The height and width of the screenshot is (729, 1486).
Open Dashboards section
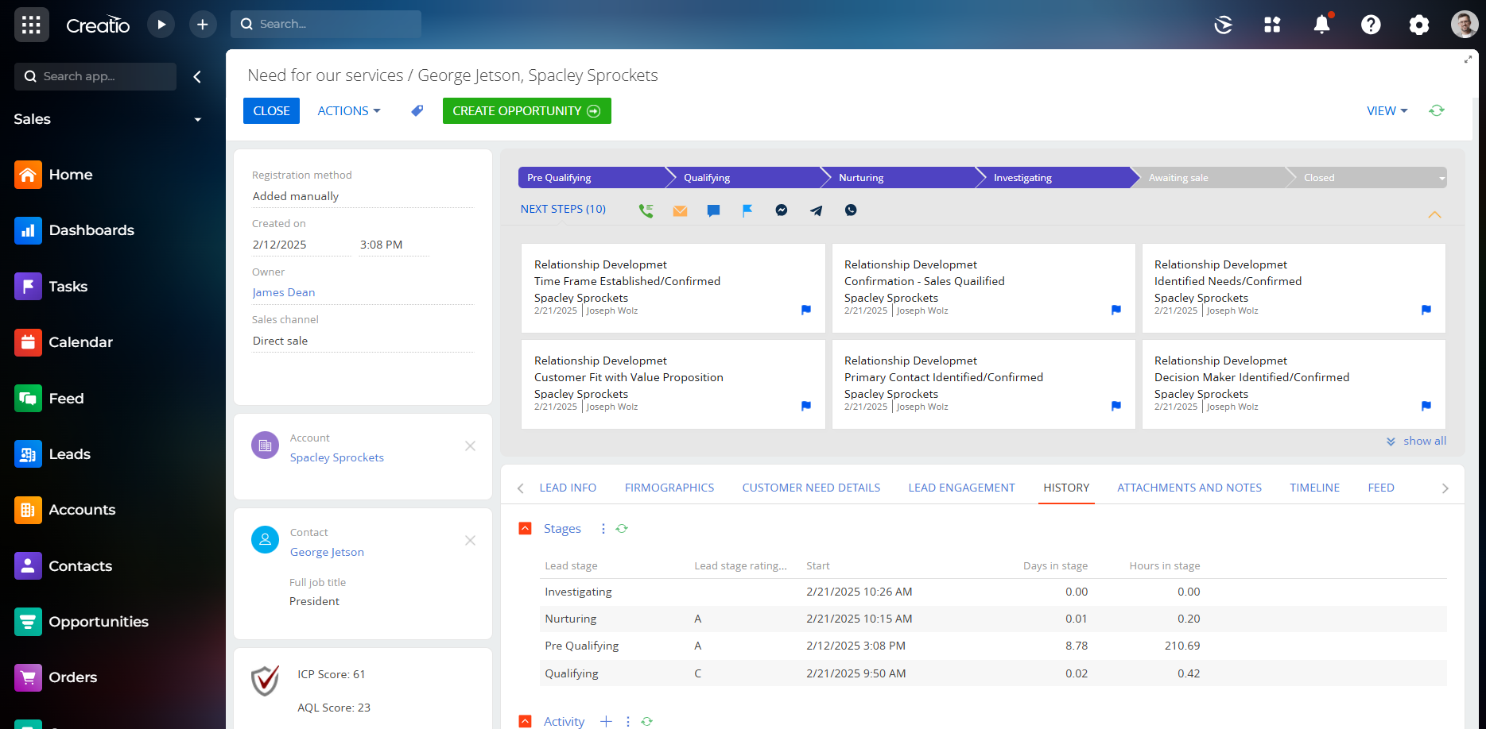click(x=74, y=230)
